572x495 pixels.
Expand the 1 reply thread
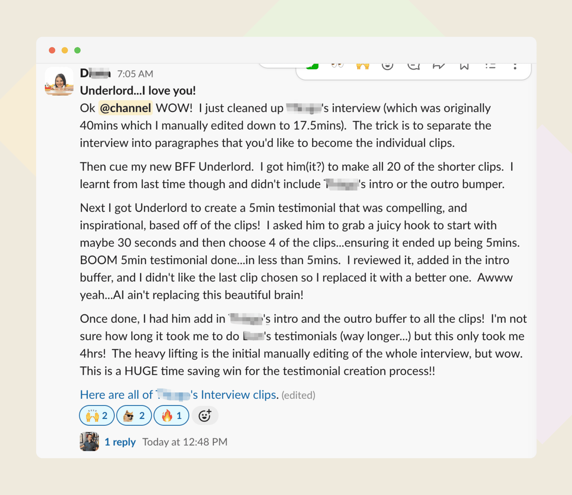[x=120, y=442]
